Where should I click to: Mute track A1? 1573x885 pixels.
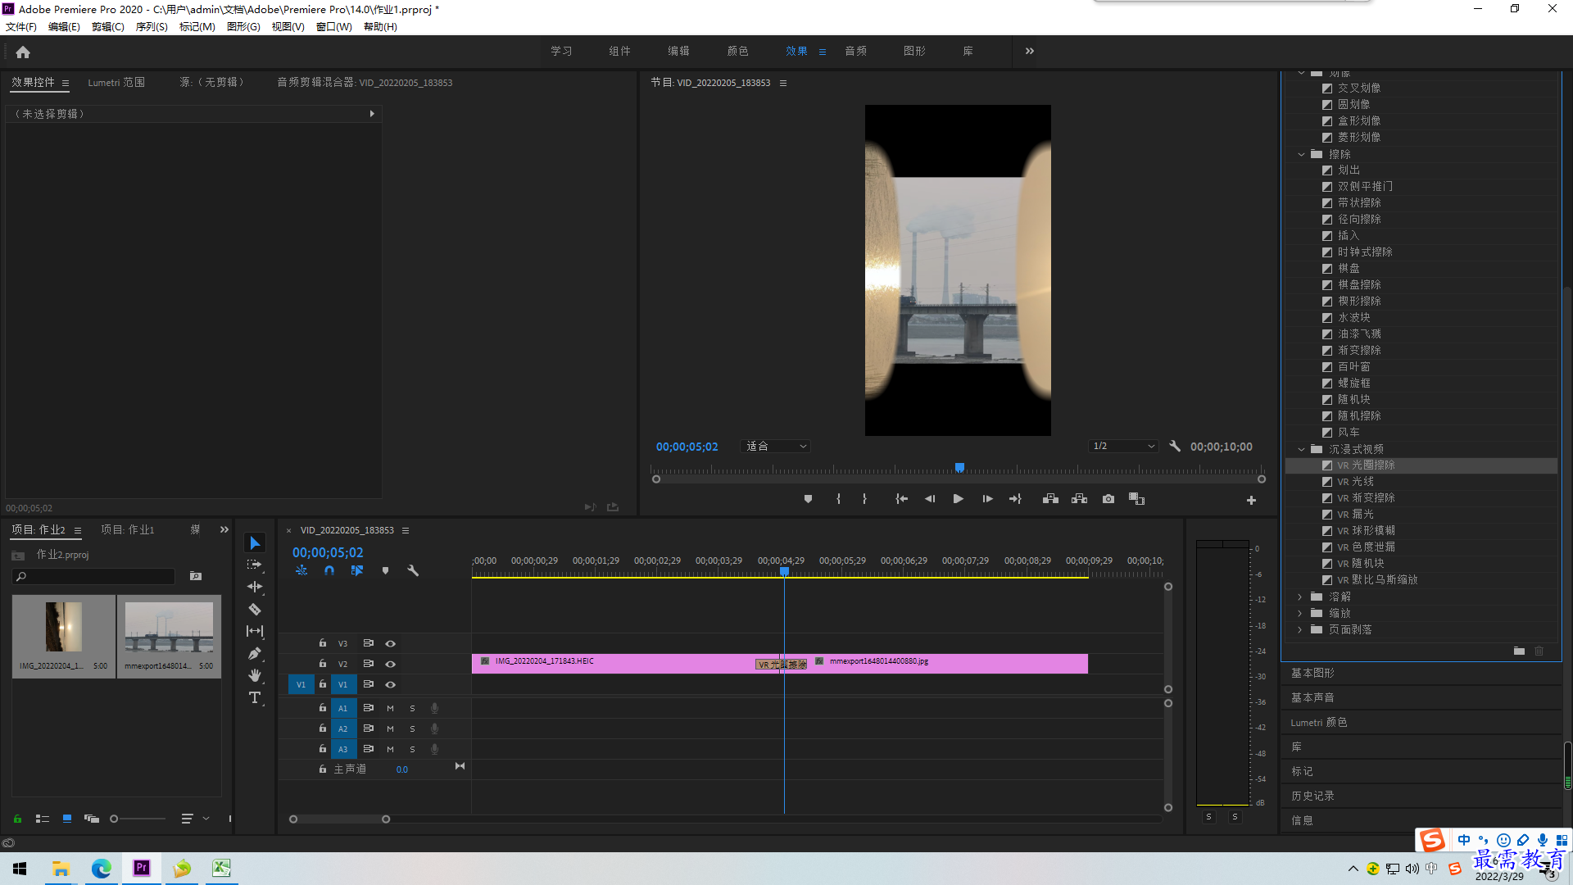click(x=390, y=708)
